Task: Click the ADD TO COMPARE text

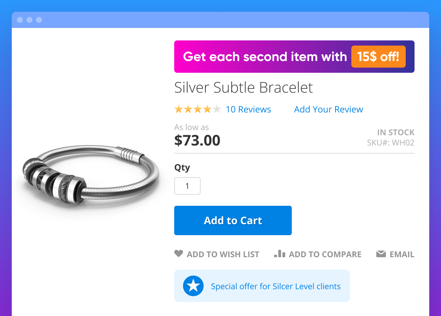Action: point(325,254)
